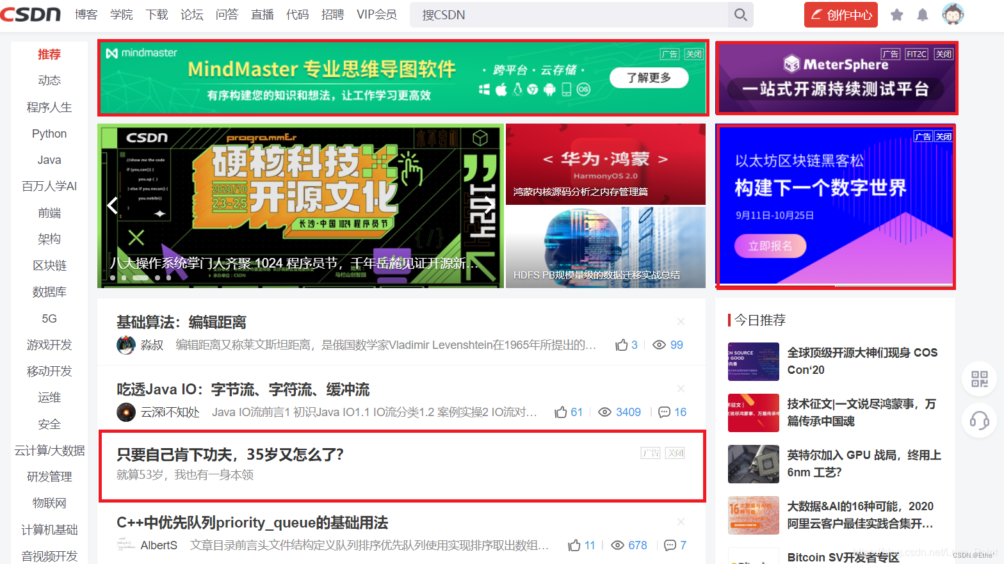Open 华为·鸿蒙 HarmonyOS article thumbnail

tap(606, 165)
